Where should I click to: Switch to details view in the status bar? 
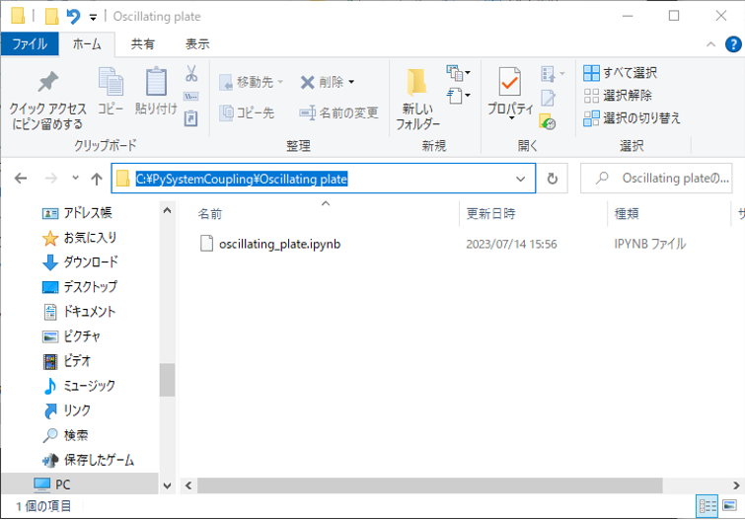tap(708, 506)
